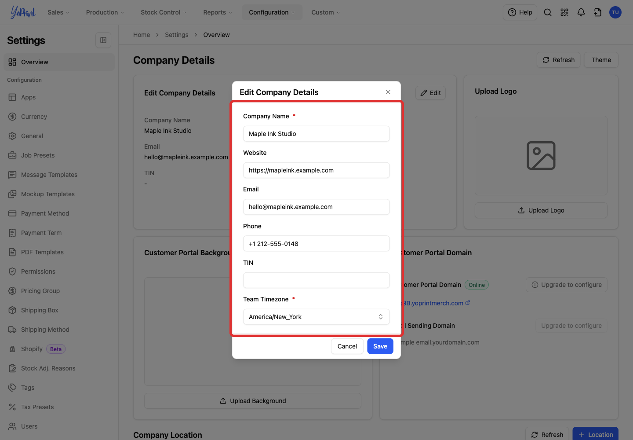633x440 pixels.
Task: Select Overview in Settings sidebar
Action: click(x=59, y=62)
